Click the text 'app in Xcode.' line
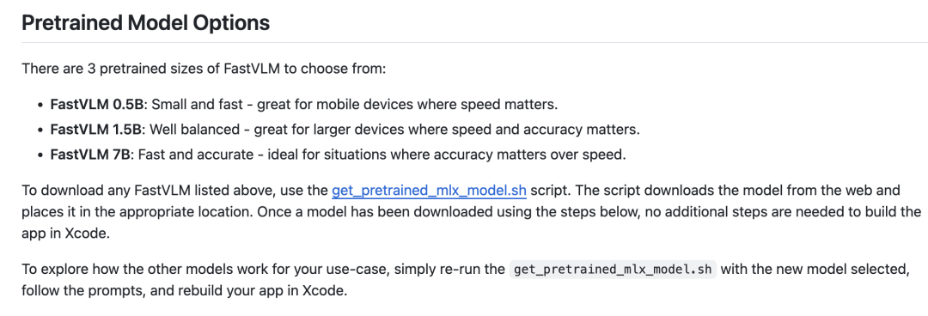 tap(65, 234)
